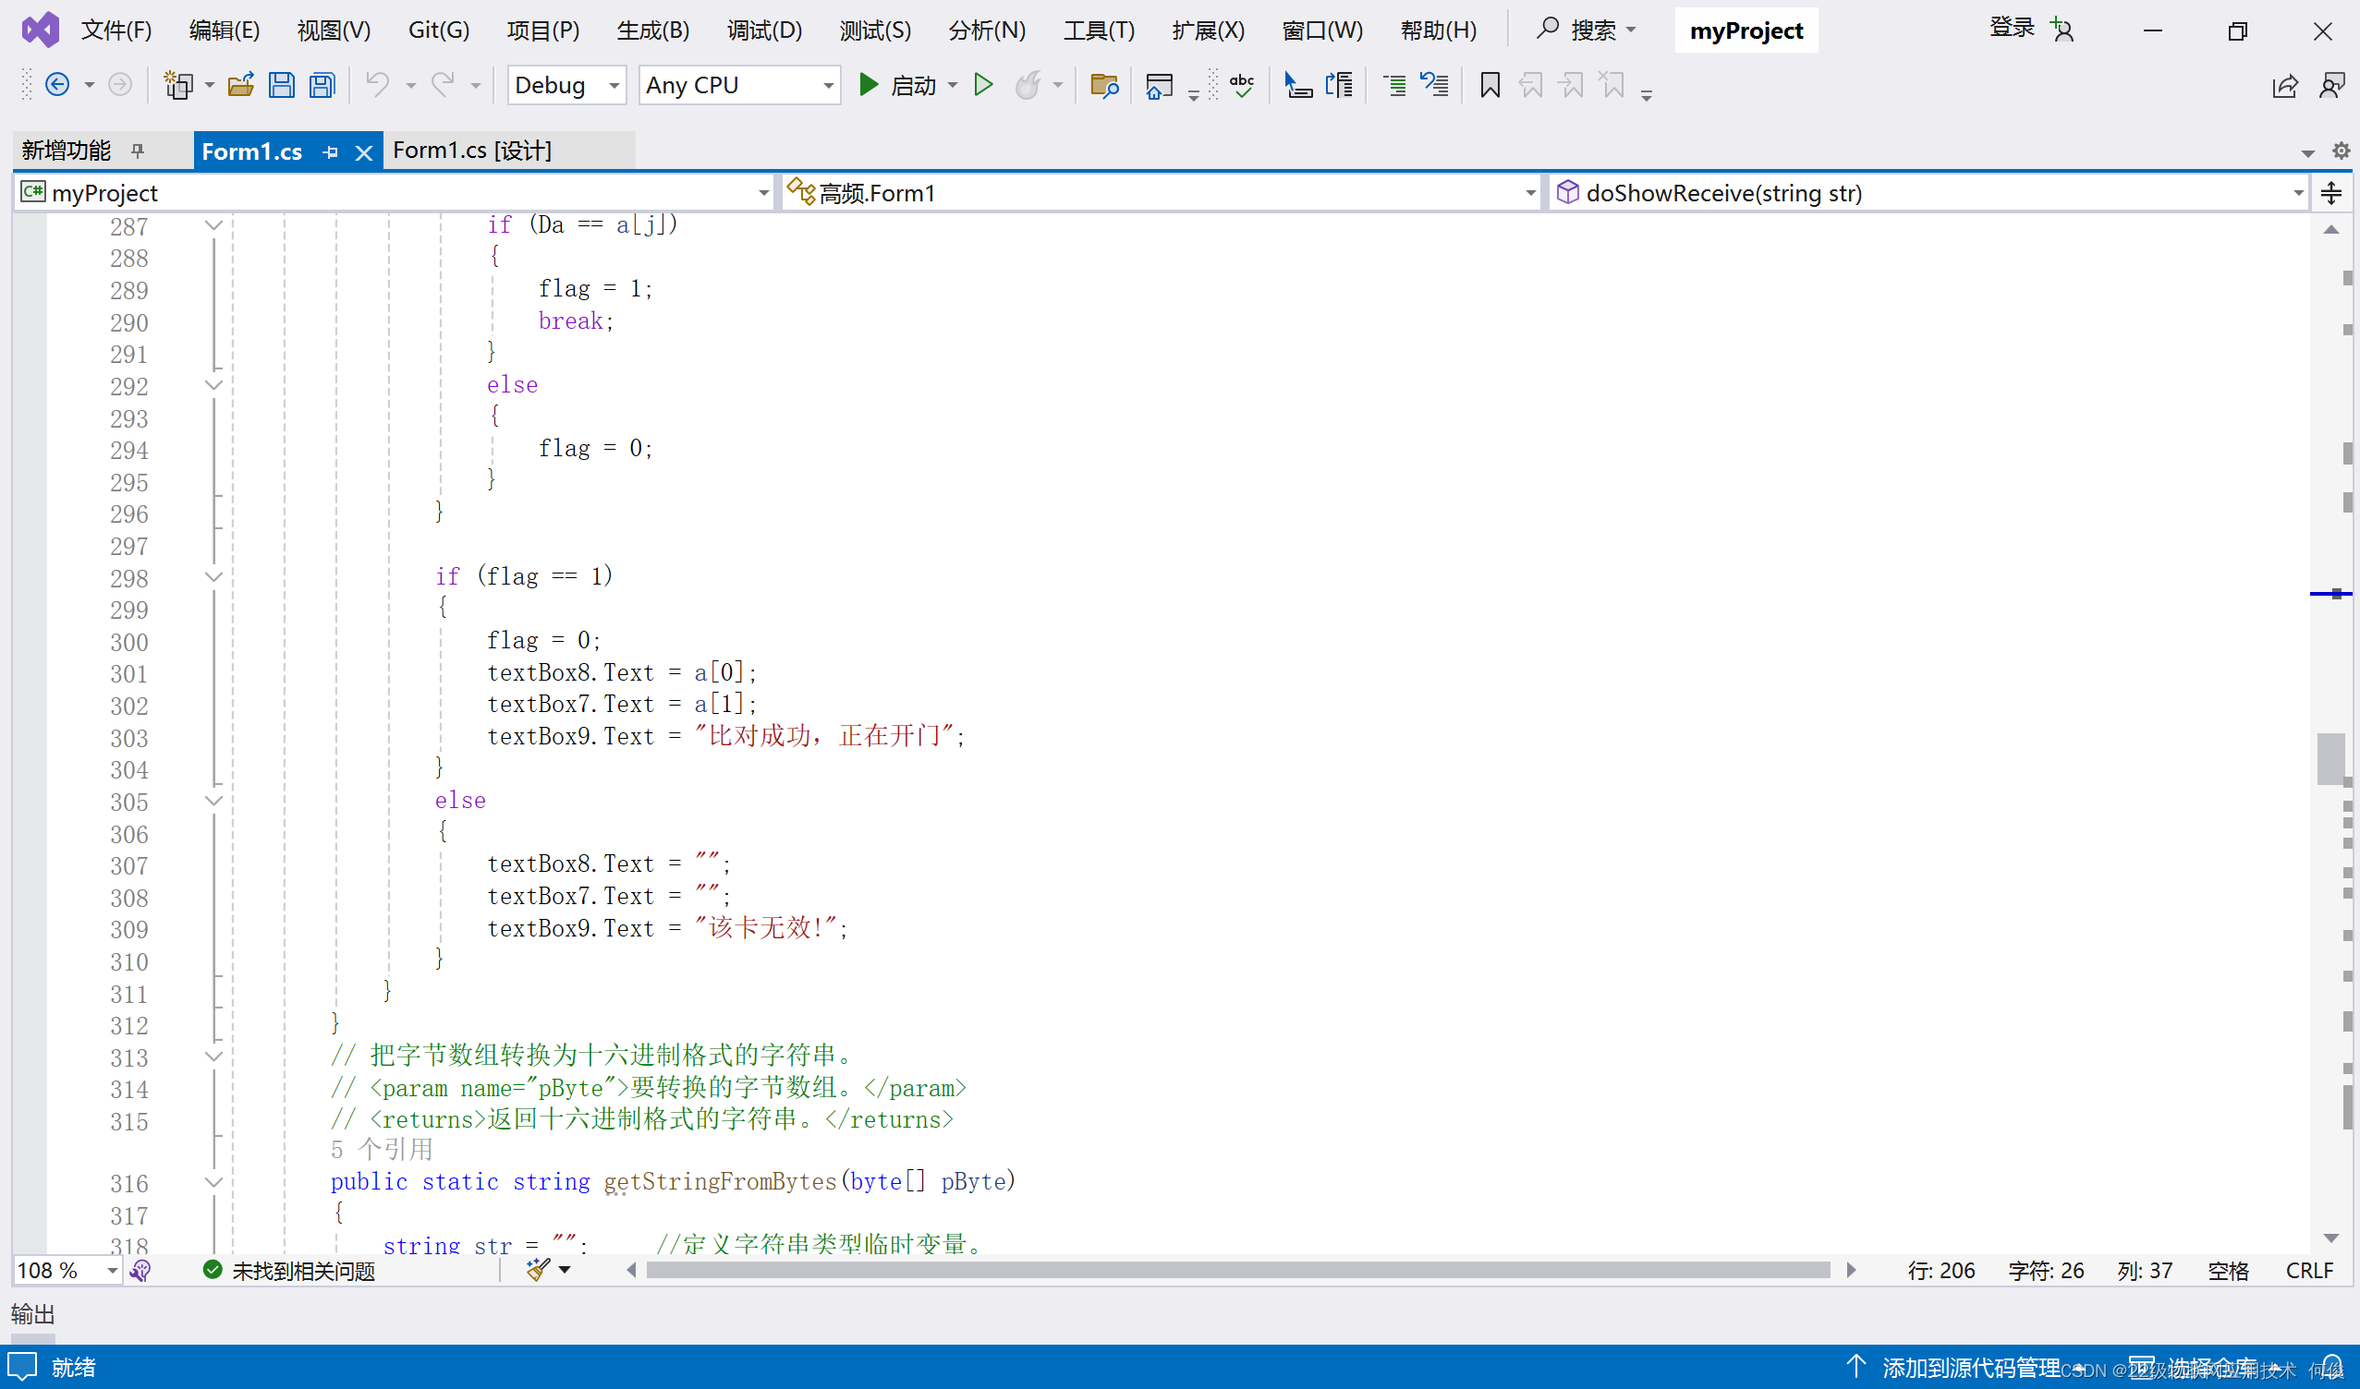Click Start Without Debugging outline play icon
This screenshot has height=1389, width=2360.
(x=983, y=85)
